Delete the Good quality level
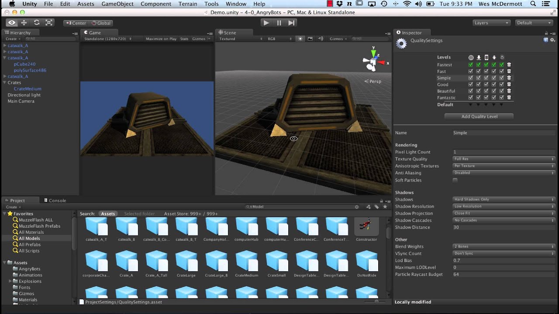The width and height of the screenshot is (559, 314). [509, 84]
